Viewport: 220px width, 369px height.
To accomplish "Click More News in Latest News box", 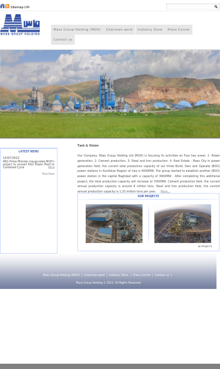I will pos(48,174).
